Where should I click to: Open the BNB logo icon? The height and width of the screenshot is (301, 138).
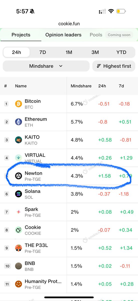coord(18,266)
